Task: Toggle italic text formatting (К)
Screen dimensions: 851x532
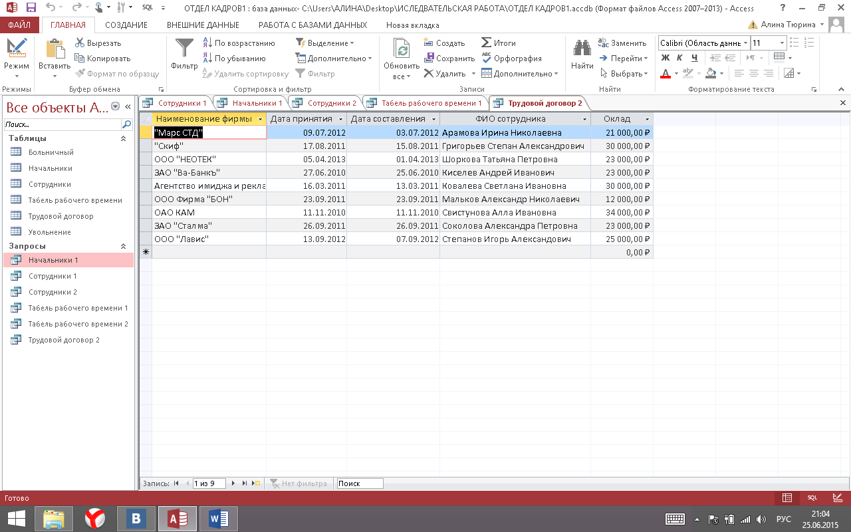Action: coord(679,58)
